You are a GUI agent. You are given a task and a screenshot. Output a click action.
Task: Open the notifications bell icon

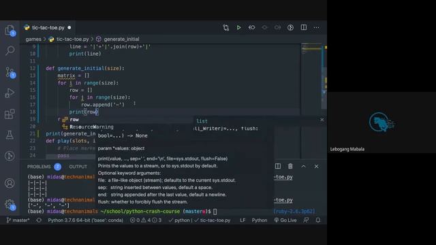point(318,220)
